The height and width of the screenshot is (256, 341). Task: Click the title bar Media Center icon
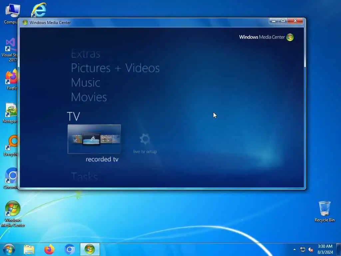coord(25,22)
